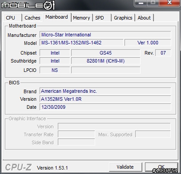Click the Graphic Interface Version field
Image resolution: width=181 pixels, height=174 pixels.
(114, 127)
